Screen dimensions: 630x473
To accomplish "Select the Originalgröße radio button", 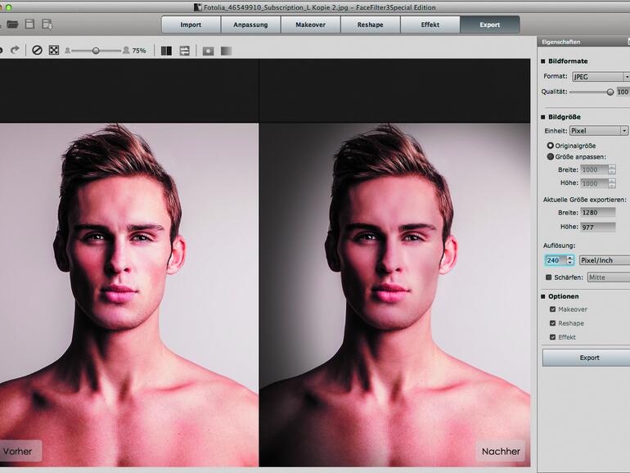I will coord(551,146).
